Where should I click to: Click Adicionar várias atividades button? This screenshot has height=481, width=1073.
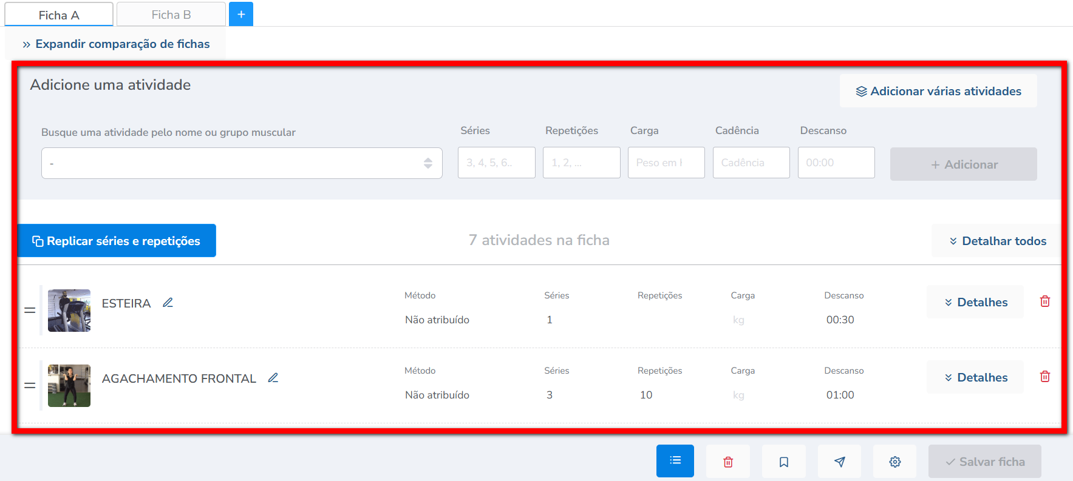click(938, 91)
